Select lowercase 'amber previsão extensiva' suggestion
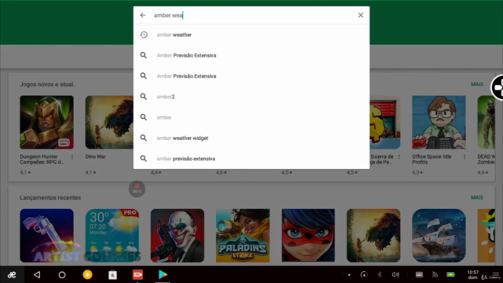 tap(251, 159)
